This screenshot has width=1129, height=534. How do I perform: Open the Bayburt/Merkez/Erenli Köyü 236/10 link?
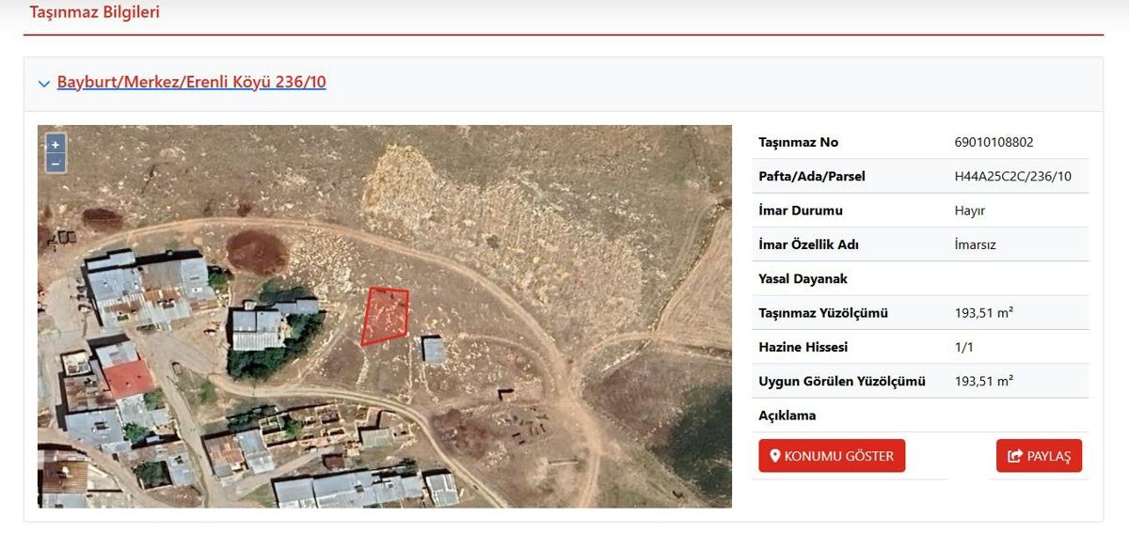191,82
